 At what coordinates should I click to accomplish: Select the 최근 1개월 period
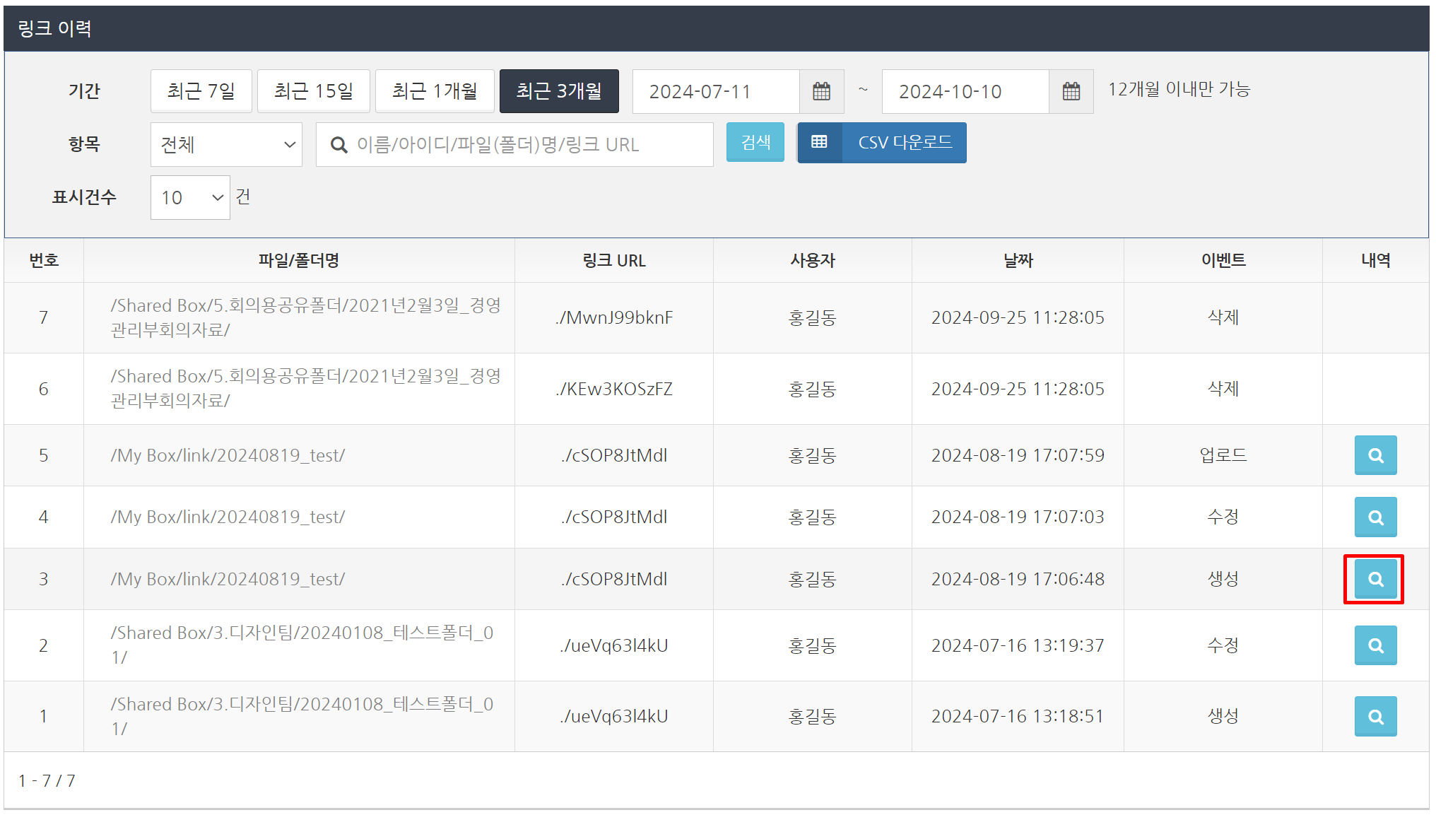pos(434,91)
